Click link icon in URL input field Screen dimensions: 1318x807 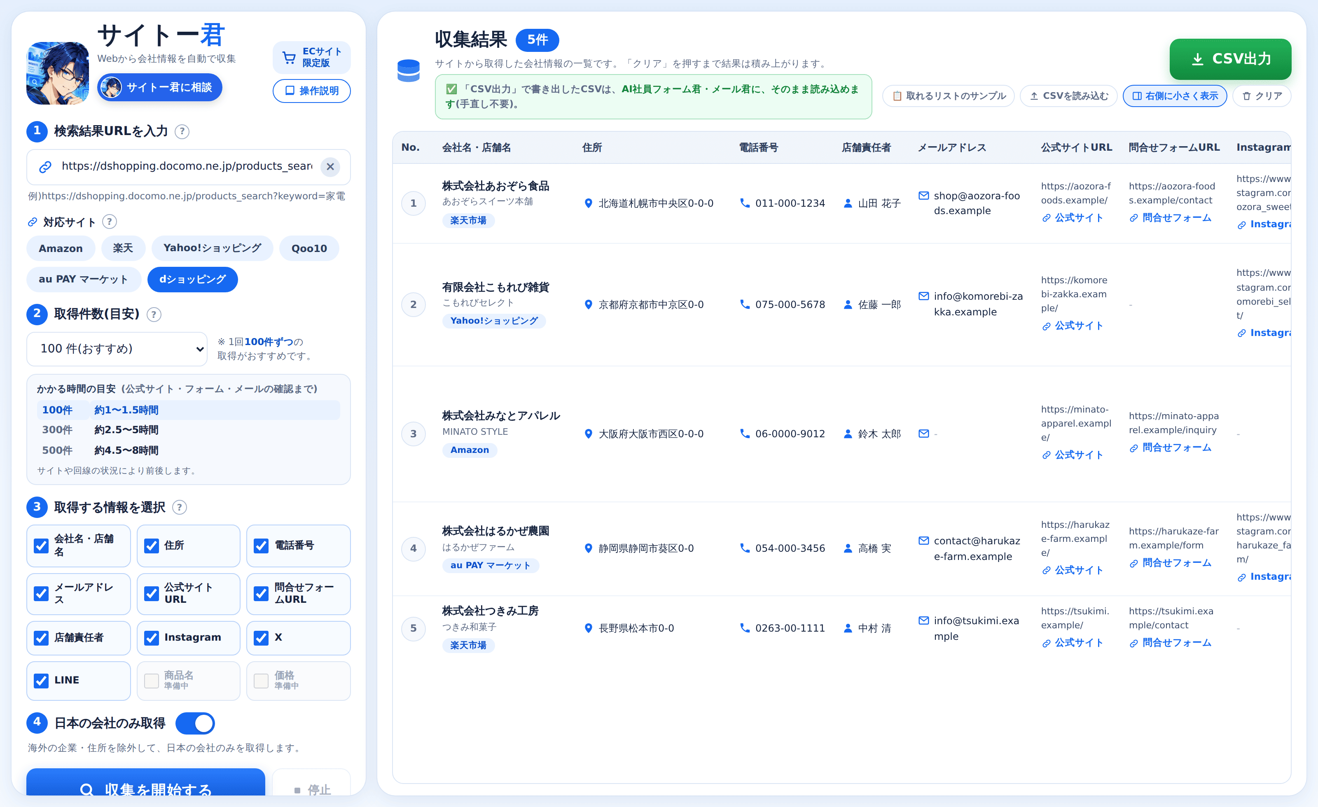(45, 167)
